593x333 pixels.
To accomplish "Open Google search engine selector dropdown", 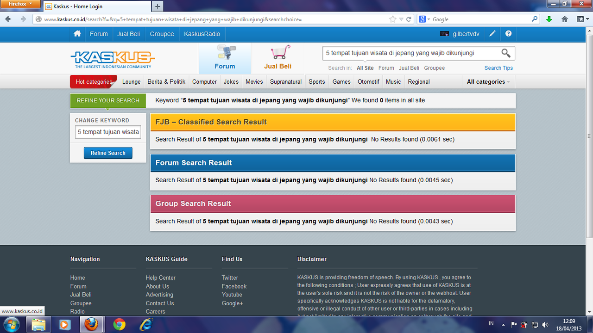I will (x=424, y=19).
